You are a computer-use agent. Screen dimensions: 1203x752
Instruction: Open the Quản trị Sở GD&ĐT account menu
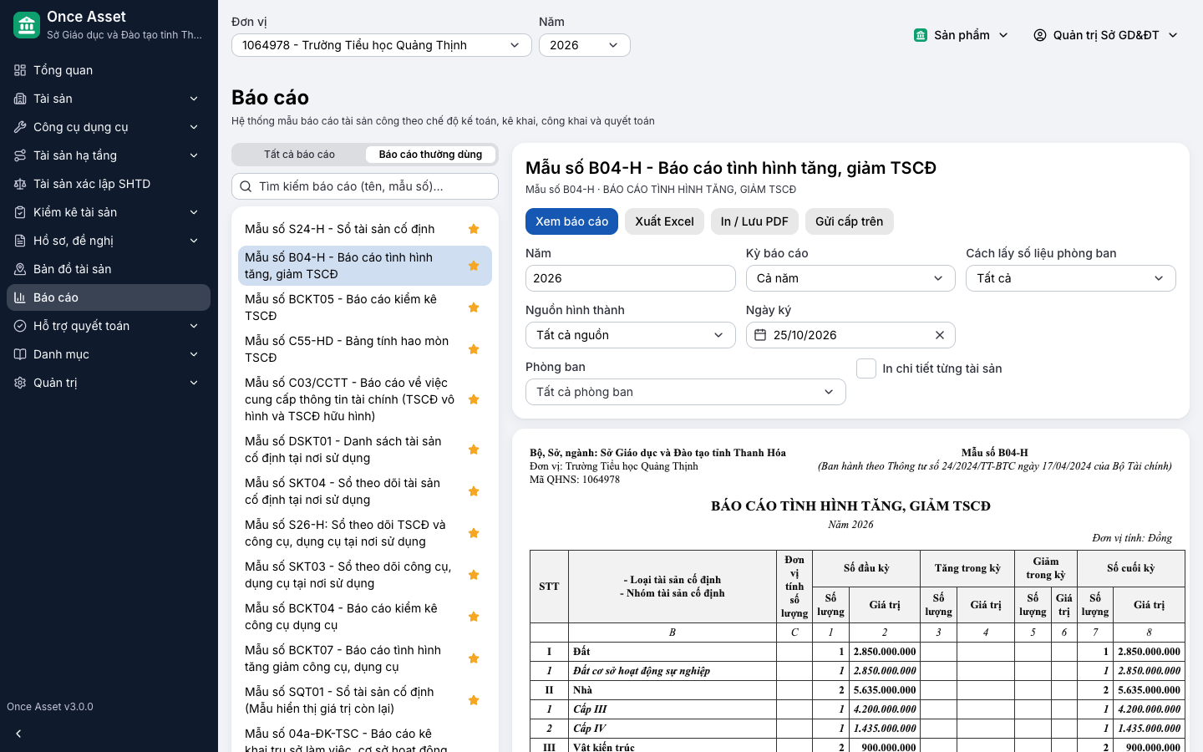(x=1106, y=35)
